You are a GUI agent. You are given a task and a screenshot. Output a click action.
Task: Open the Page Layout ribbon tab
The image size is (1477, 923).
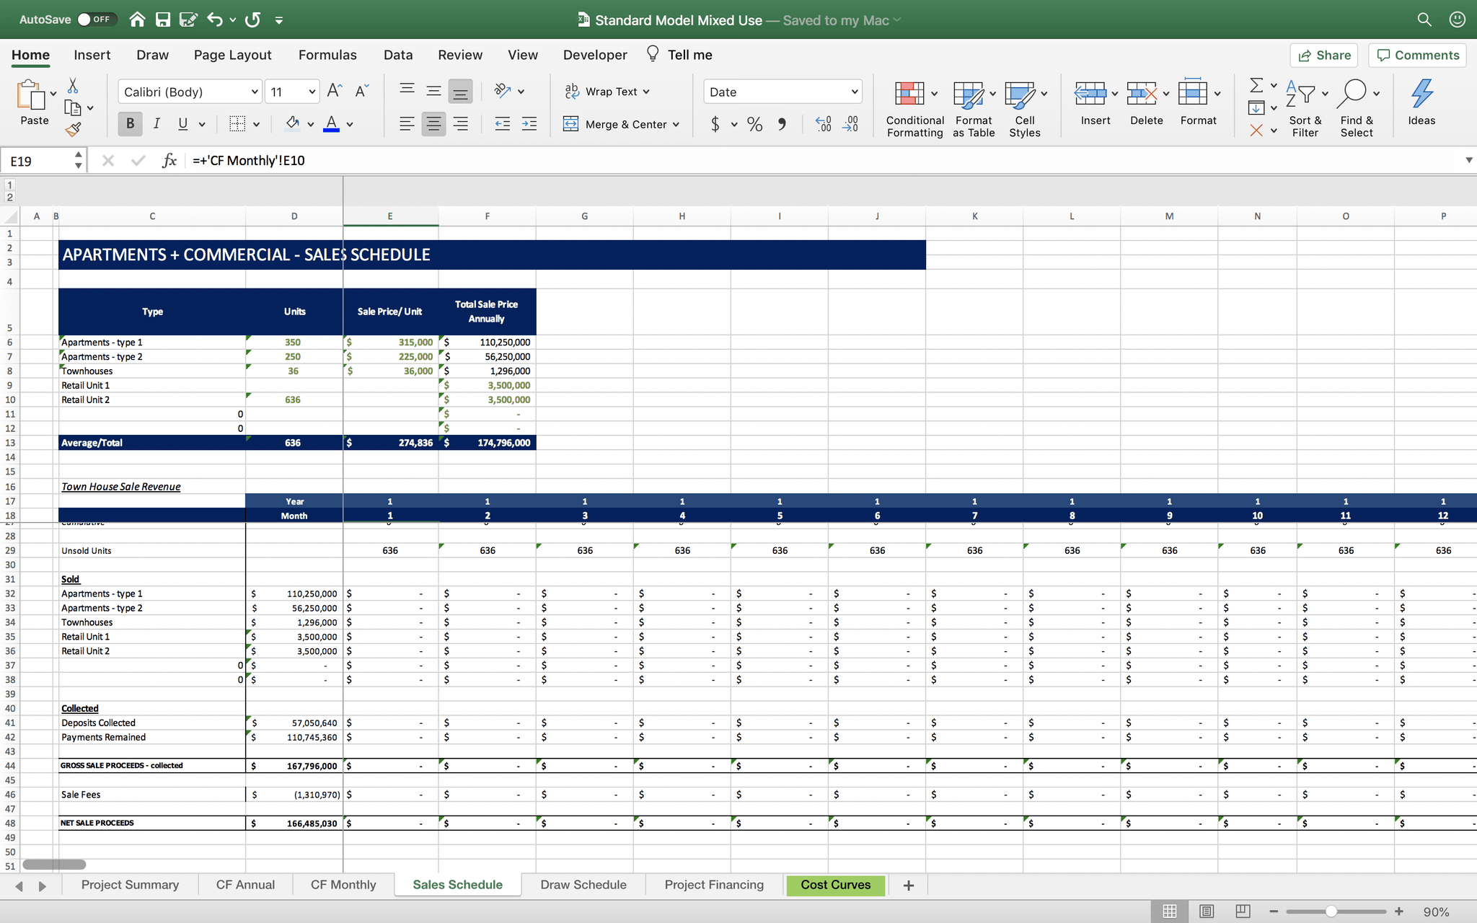coord(232,55)
